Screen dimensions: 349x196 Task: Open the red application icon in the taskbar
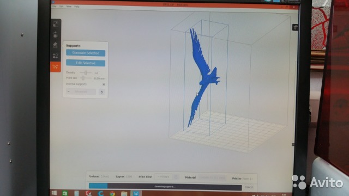88,193
